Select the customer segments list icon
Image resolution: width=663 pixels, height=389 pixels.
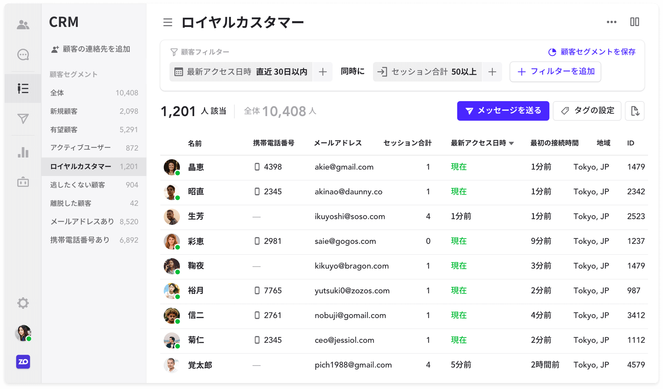click(23, 88)
